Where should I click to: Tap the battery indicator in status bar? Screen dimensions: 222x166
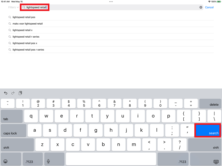click(219, 2)
